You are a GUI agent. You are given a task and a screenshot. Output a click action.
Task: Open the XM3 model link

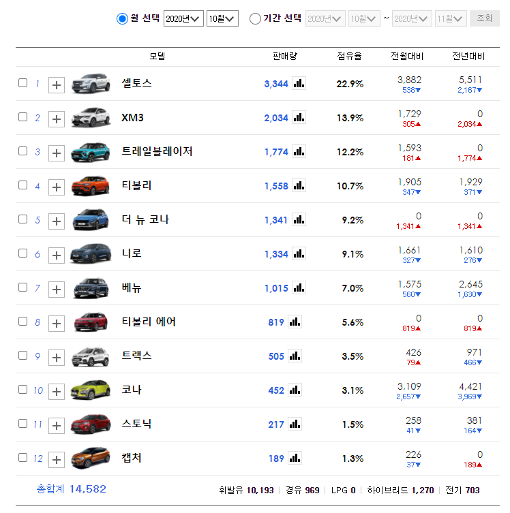132,117
